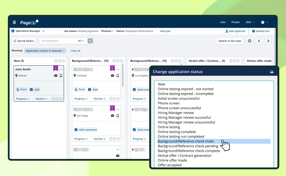Go to next page arrow button
The height and width of the screenshot is (176, 286).
[268, 41]
